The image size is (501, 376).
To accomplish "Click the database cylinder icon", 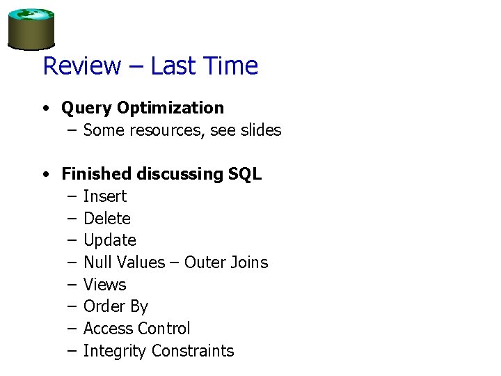I will (x=31, y=29).
